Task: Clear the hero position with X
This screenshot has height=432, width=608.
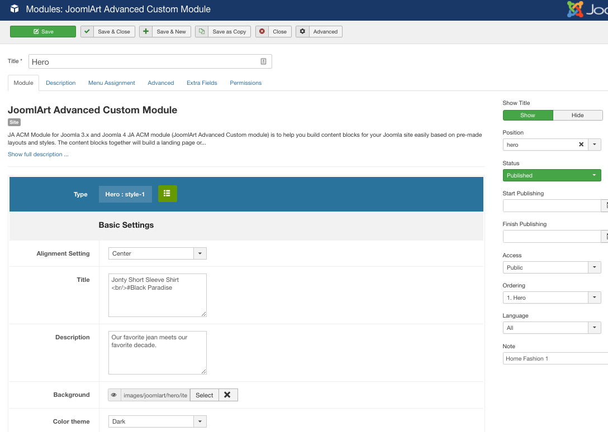Action: (581, 145)
